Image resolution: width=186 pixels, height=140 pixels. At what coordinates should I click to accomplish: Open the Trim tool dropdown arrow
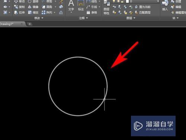[55, 1]
